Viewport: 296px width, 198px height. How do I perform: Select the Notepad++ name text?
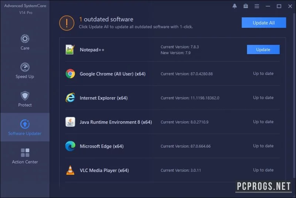[92, 50]
